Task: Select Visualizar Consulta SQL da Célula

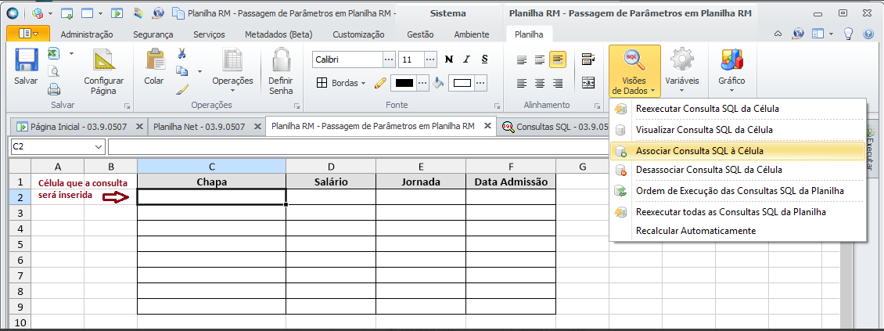Action: [x=738, y=130]
